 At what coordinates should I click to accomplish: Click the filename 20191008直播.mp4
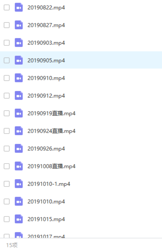(x=51, y=167)
